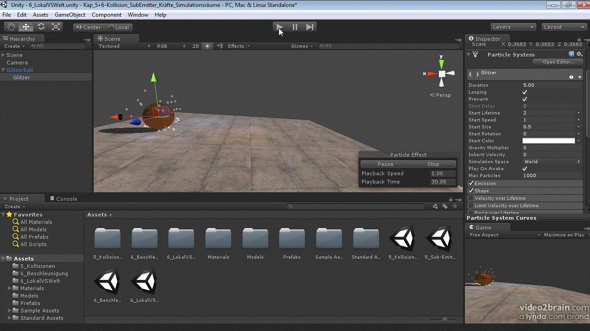Open the 5_Kollision scene asset
Image resolution: width=590 pixels, height=331 pixels.
coord(402,238)
